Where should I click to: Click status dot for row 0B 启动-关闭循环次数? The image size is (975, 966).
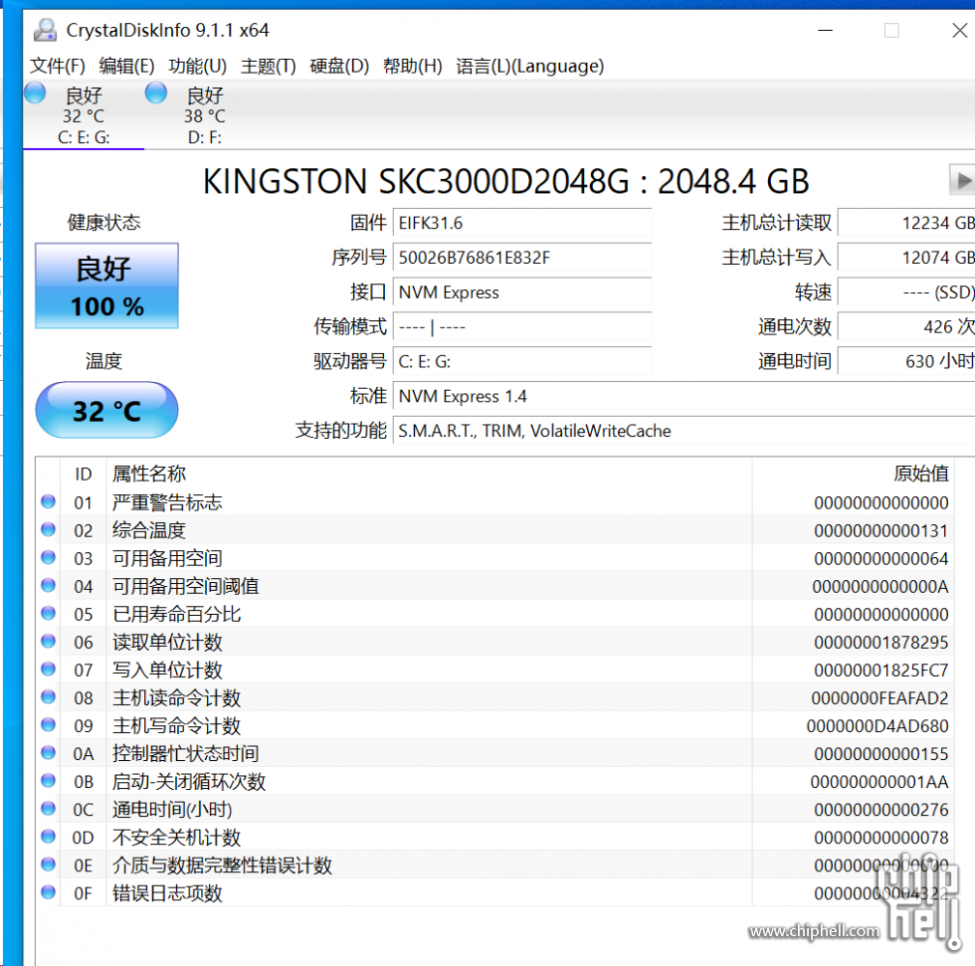[48, 781]
